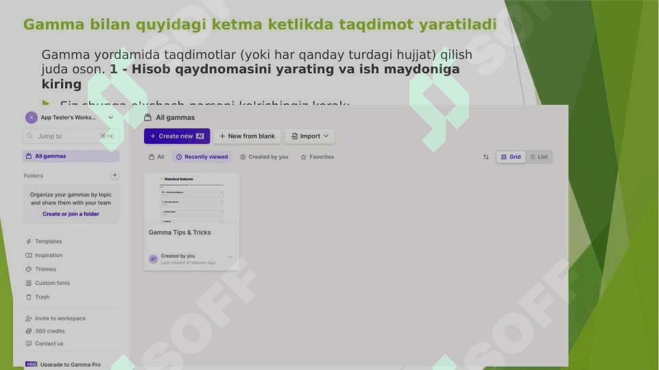The width and height of the screenshot is (659, 370).
Task: Click the Favorites star icon
Action: click(x=304, y=157)
